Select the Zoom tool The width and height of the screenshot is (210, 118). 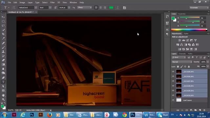3,99
